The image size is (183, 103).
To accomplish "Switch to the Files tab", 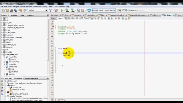I will pos(22,15).
